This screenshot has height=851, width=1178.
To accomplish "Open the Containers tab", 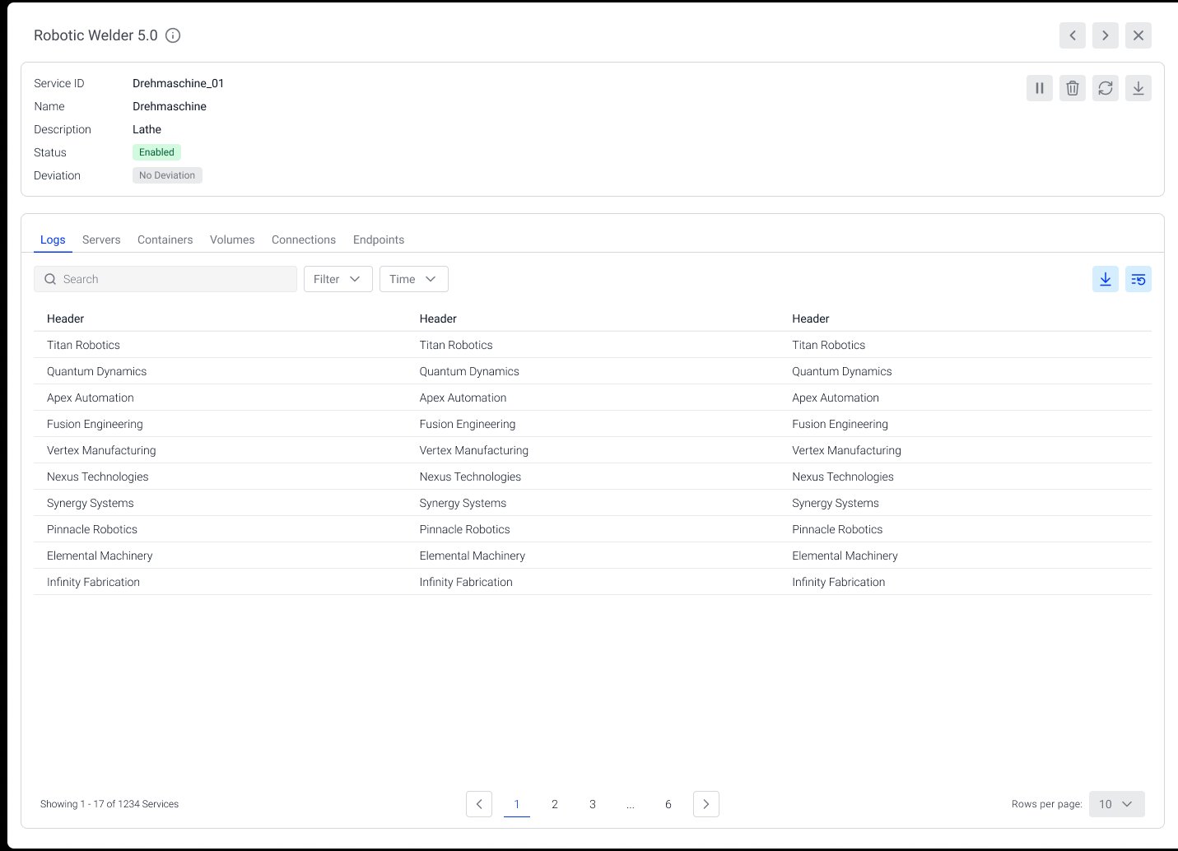I will click(x=165, y=239).
